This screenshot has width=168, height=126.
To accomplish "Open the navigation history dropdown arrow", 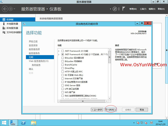I will point(14,9).
